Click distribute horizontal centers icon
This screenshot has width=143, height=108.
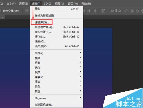click(89, 11)
